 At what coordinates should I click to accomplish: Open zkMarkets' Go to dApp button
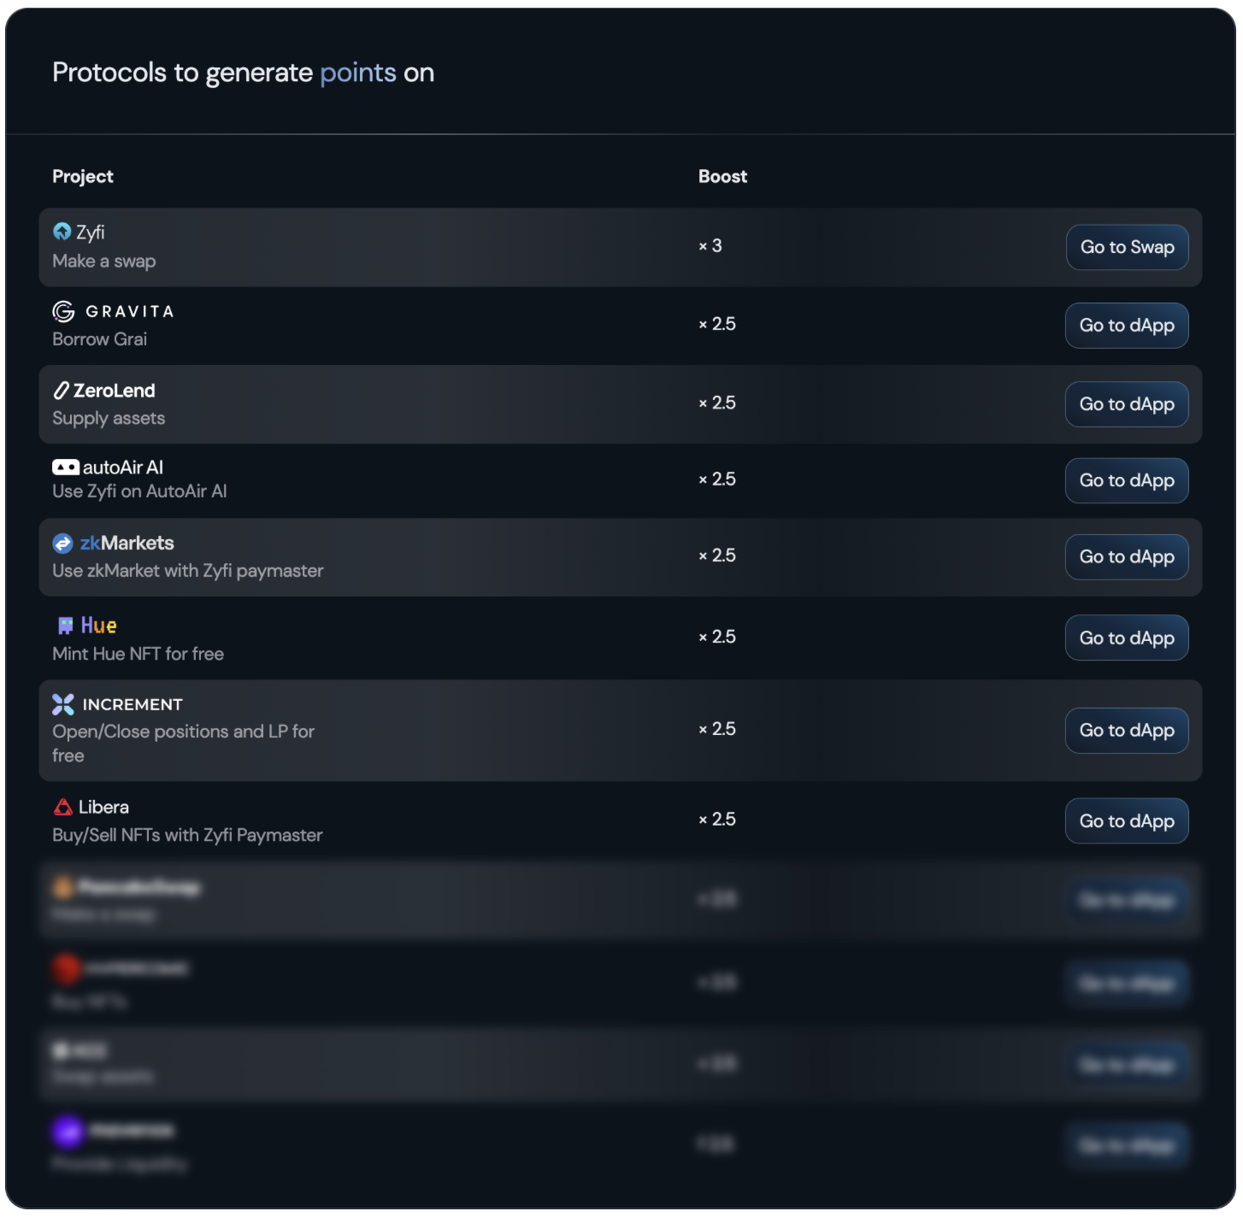pyautogui.click(x=1126, y=556)
